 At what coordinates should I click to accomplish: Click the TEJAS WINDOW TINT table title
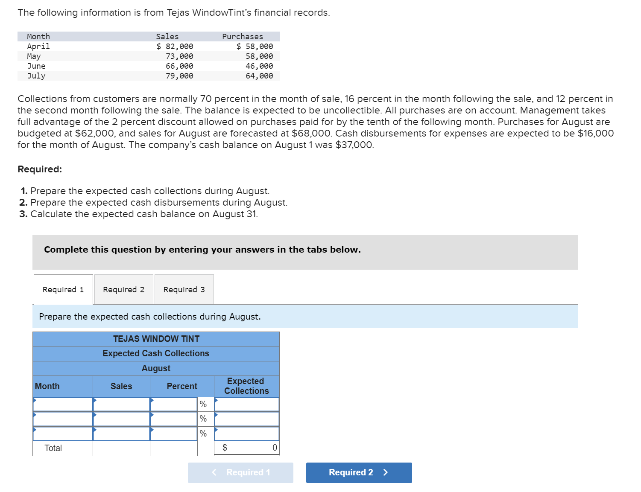[x=156, y=339]
